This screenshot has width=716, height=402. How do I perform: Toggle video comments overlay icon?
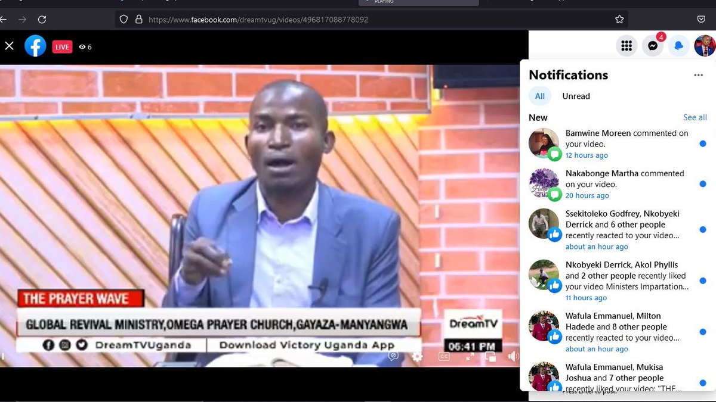pos(393,356)
